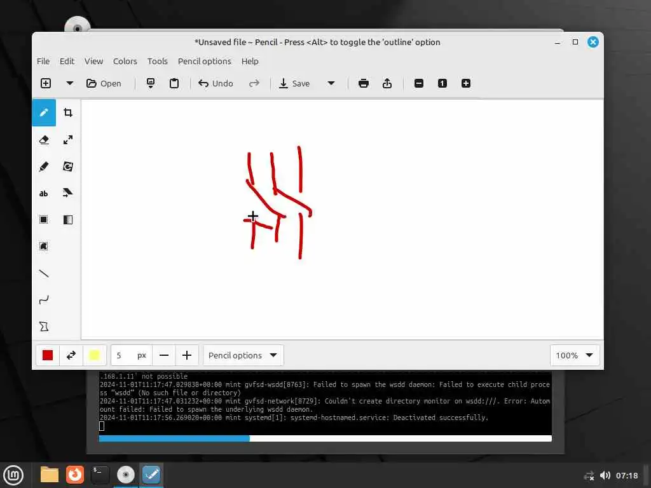The height and width of the screenshot is (488, 651).
Task: Open the Terminal from the taskbar
Action: click(x=100, y=475)
